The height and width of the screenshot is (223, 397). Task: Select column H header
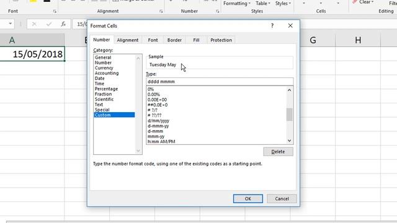pos(358,40)
